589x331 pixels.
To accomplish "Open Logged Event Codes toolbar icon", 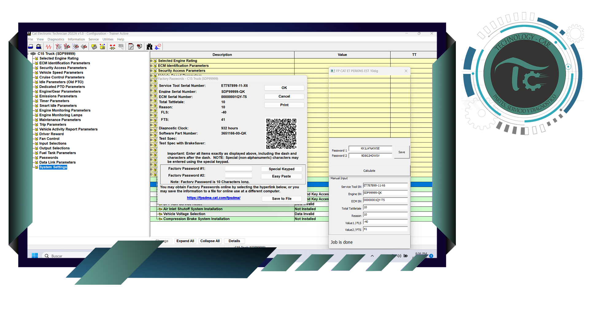I will [x=84, y=47].
